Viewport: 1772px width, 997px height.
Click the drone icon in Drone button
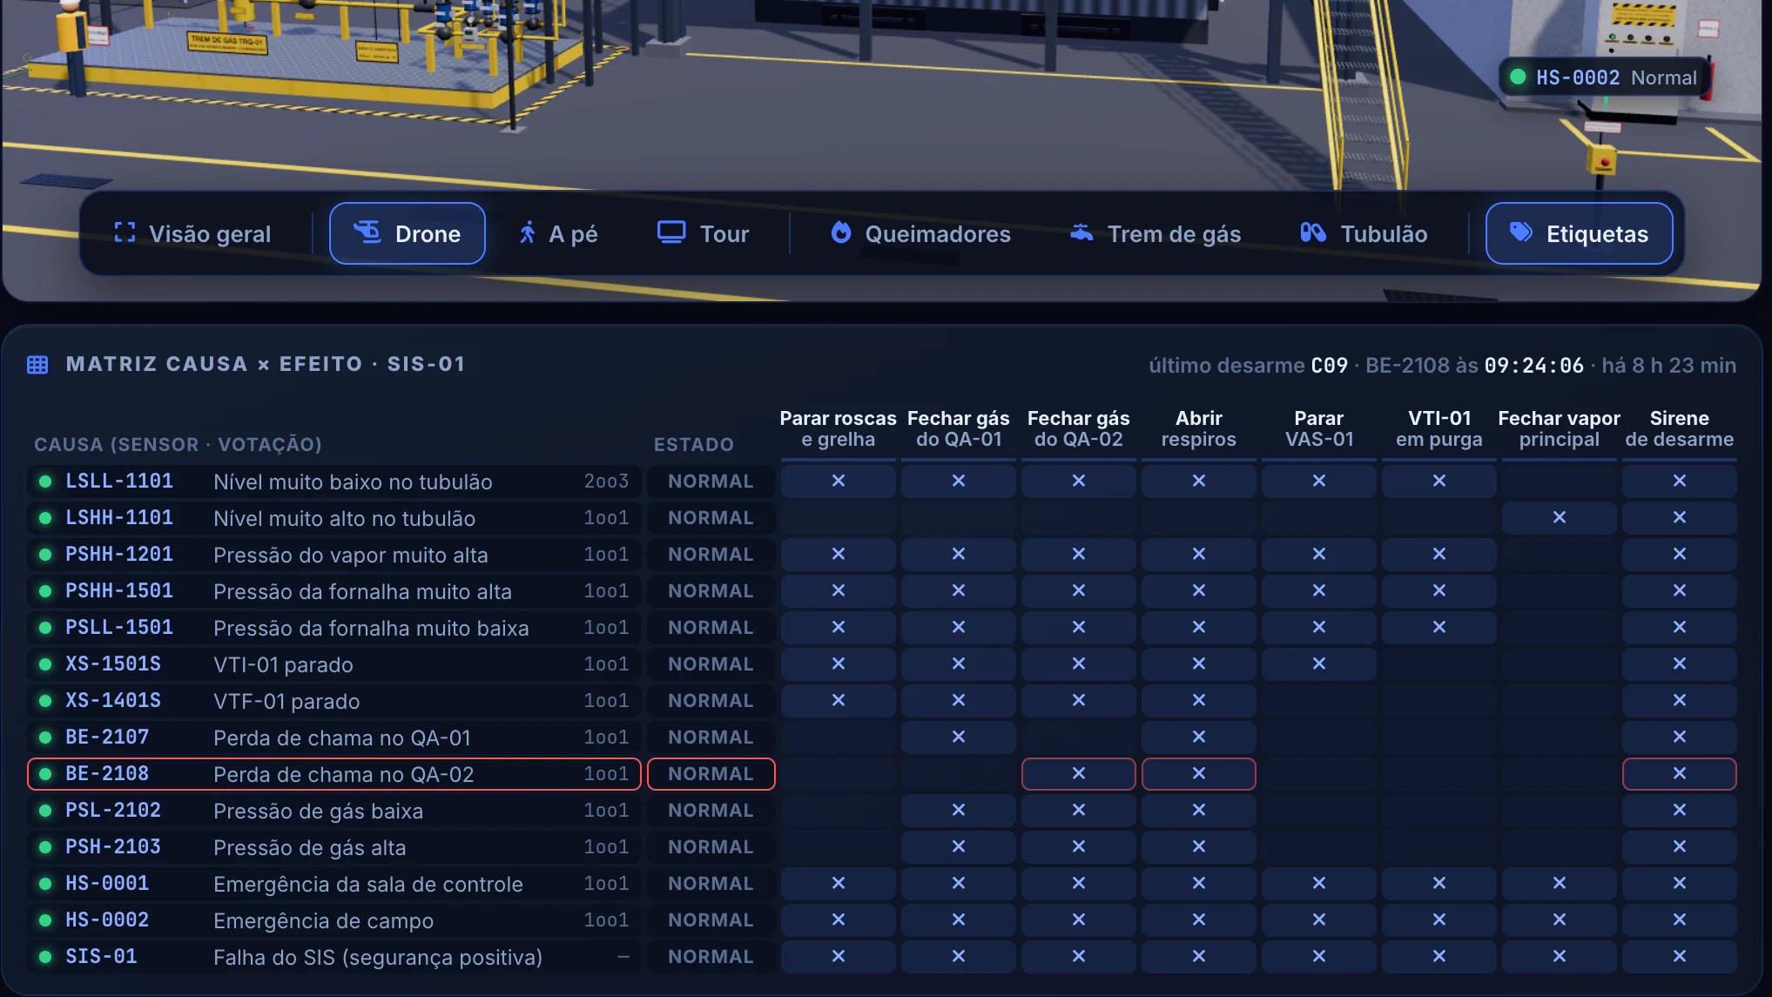tap(367, 232)
